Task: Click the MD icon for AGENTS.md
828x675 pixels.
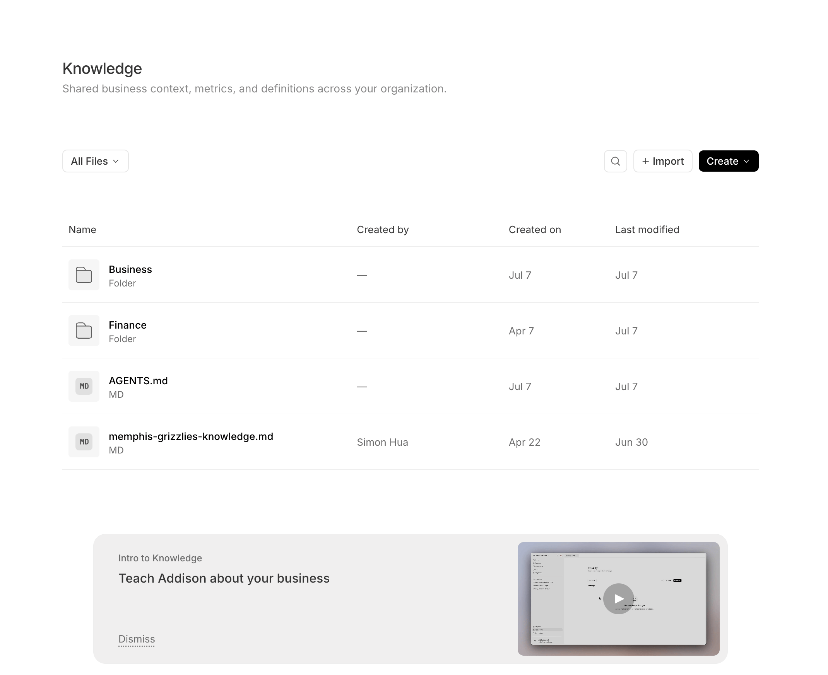Action: pos(84,386)
